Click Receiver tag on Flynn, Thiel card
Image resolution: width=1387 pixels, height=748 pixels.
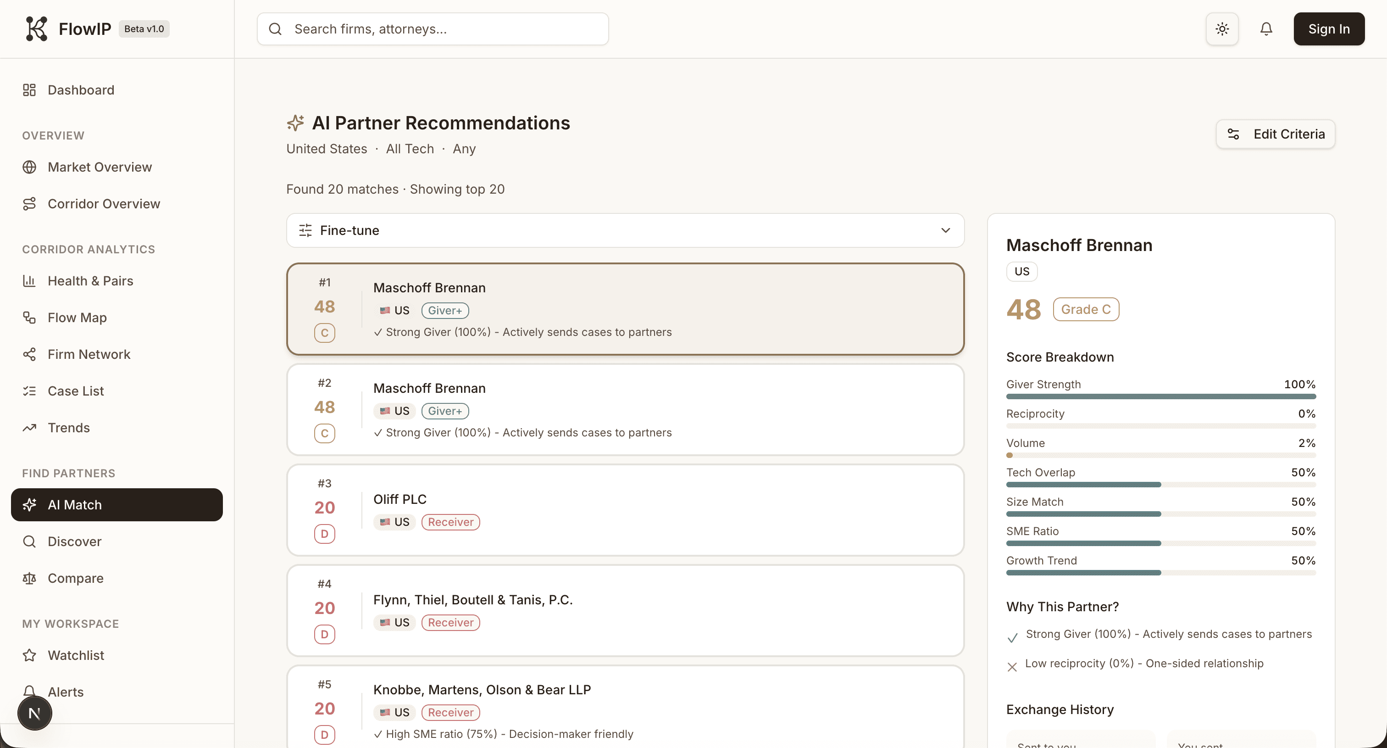click(x=450, y=623)
